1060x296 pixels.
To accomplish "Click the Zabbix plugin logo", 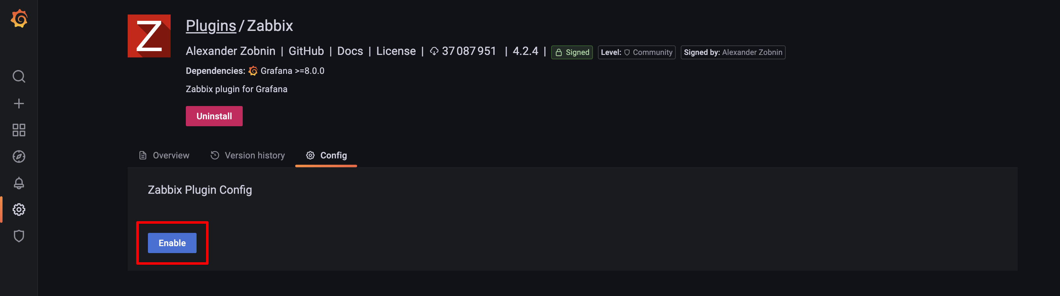I will click(149, 36).
